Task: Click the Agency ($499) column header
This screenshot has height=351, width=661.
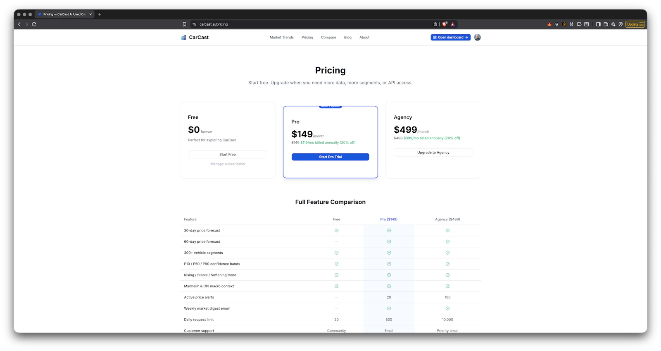Action: click(x=447, y=219)
